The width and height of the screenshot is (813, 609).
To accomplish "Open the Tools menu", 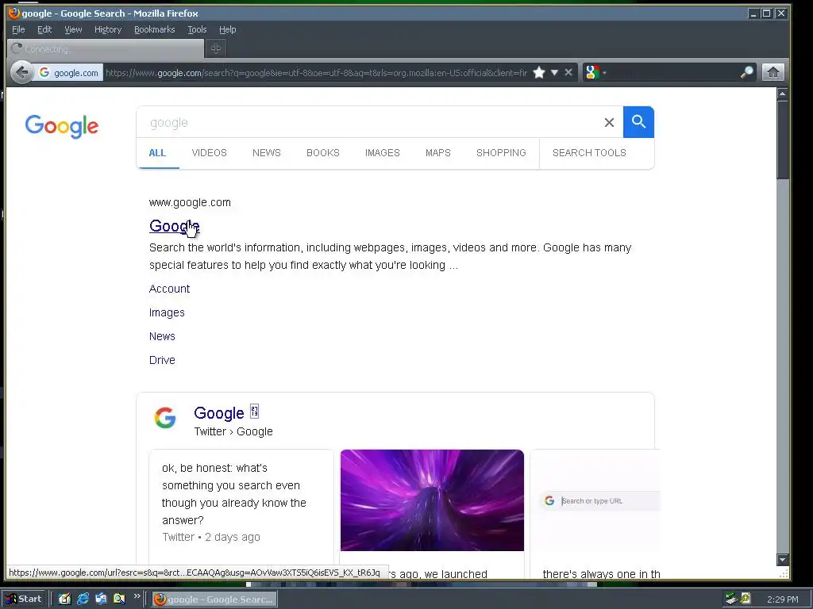I will [197, 29].
